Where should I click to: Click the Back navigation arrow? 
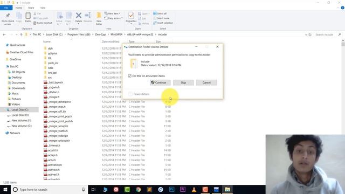click(x=4, y=34)
